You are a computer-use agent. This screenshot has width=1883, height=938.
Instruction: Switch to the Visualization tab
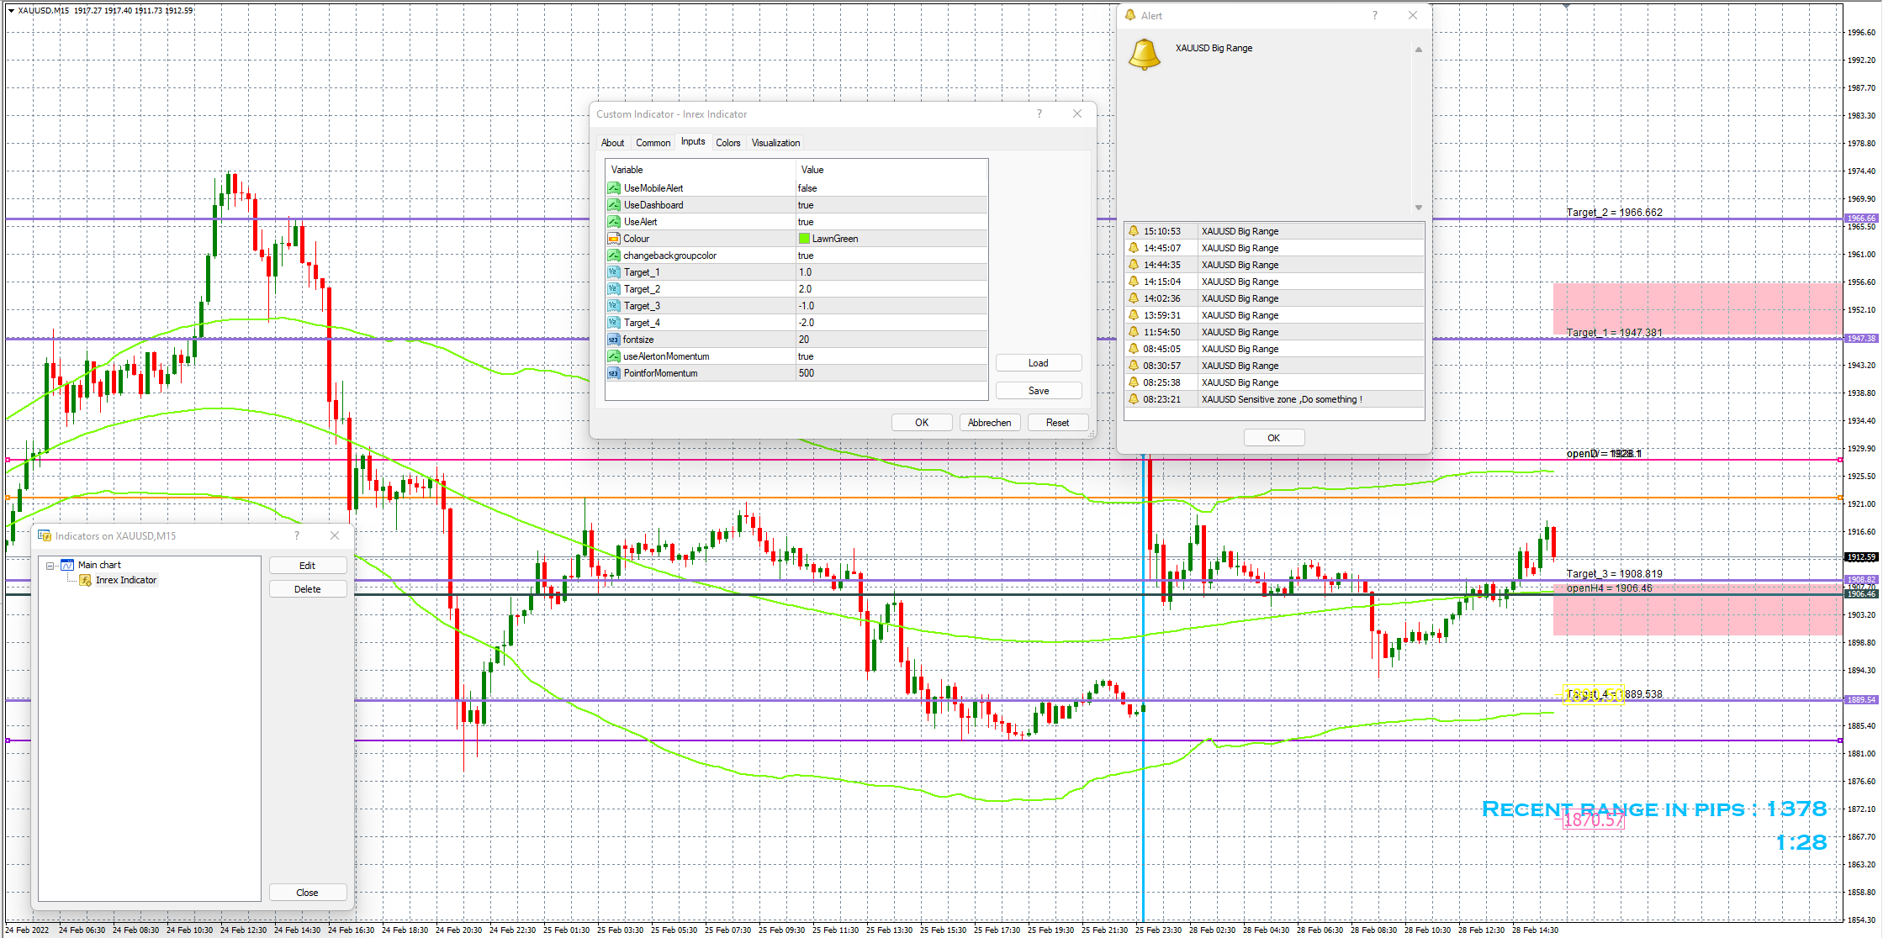click(x=775, y=143)
